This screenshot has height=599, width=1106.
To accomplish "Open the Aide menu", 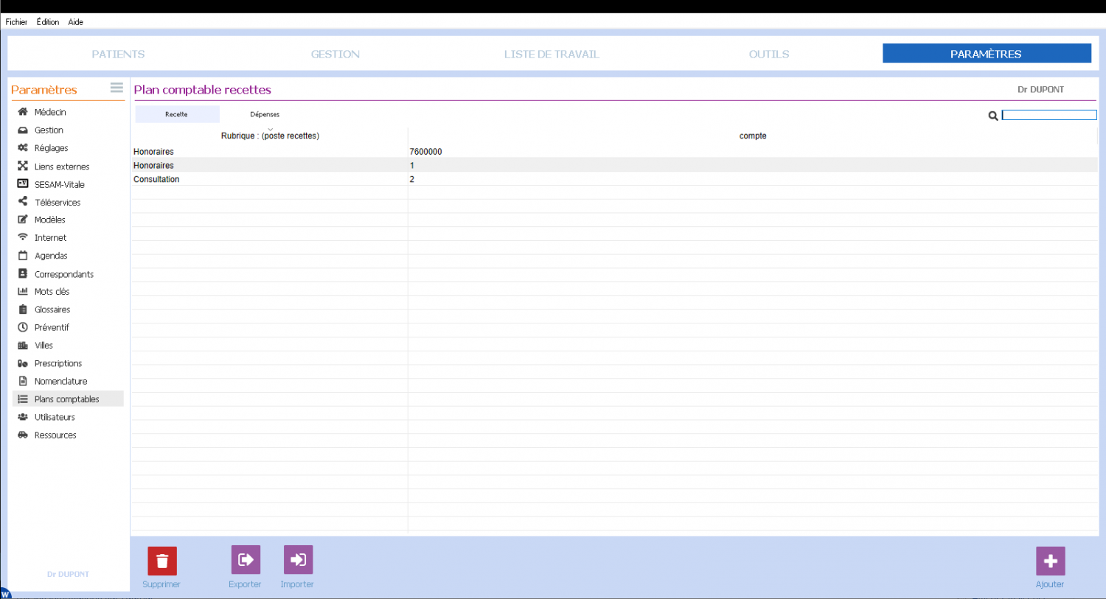I will click(75, 22).
